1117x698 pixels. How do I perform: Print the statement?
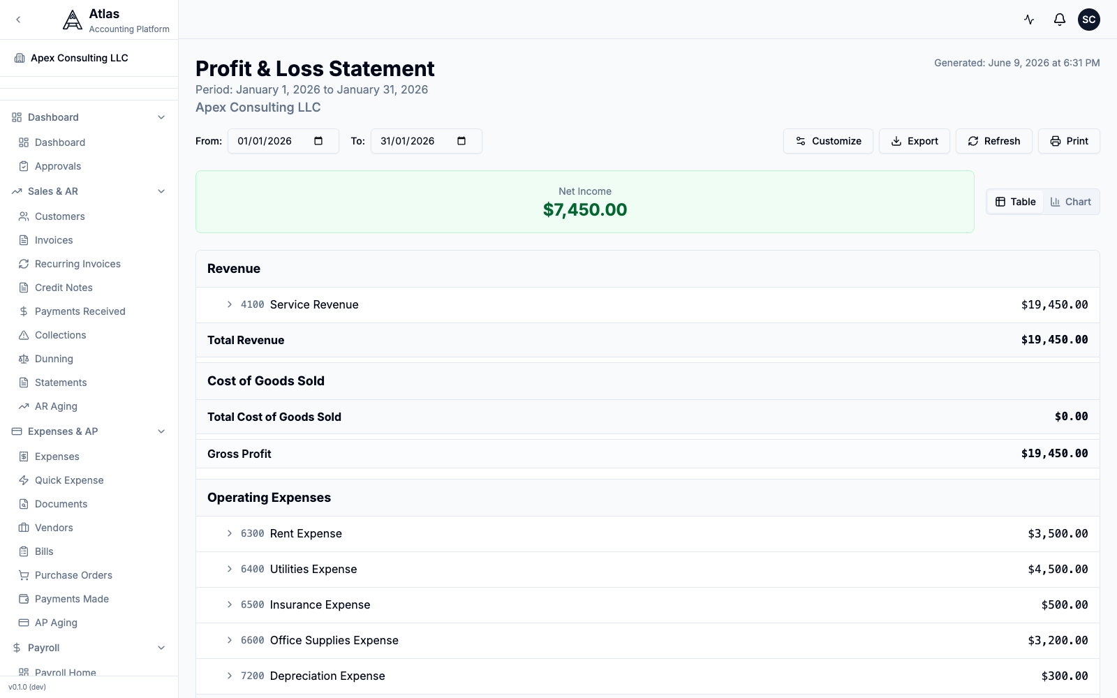1069,141
